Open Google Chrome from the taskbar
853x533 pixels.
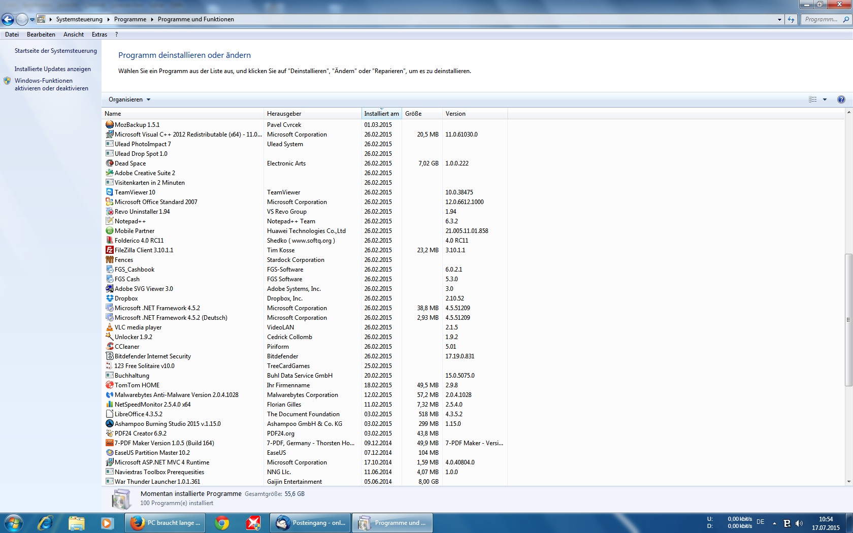tap(222, 523)
